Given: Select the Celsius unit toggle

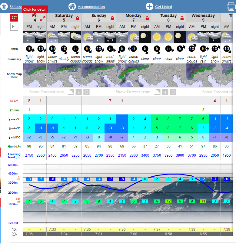Looking at the screenshot, I should tap(14, 18).
